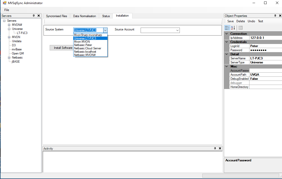Viewport: 282px width, 179px height.
Task: Close the Source System dropdown arrow
Action: click(x=105, y=30)
